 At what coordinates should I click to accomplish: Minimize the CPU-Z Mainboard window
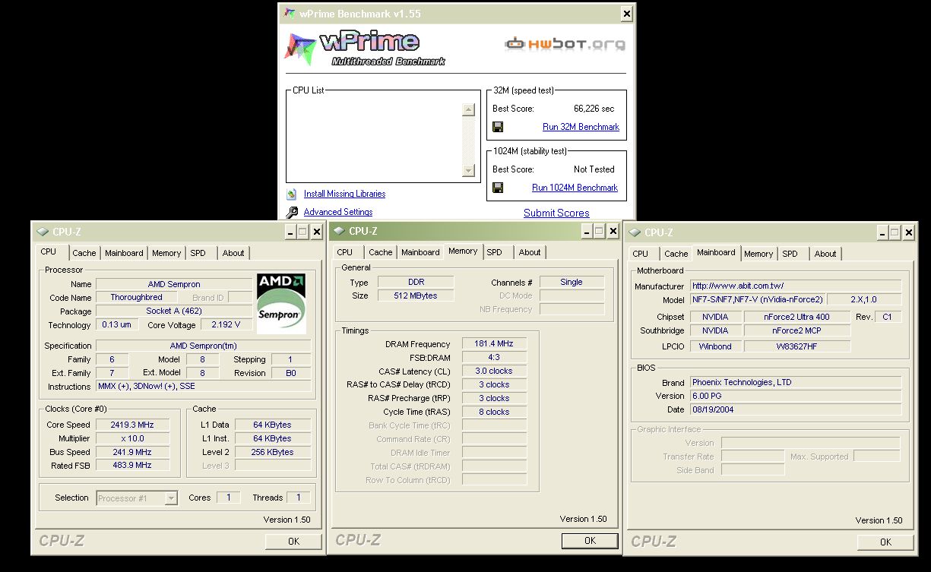point(882,232)
